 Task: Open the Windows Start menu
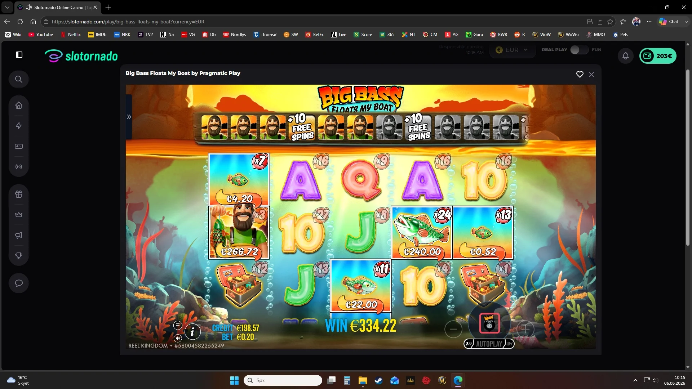click(x=234, y=380)
